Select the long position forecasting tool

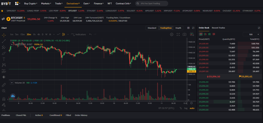[x=4, y=71]
